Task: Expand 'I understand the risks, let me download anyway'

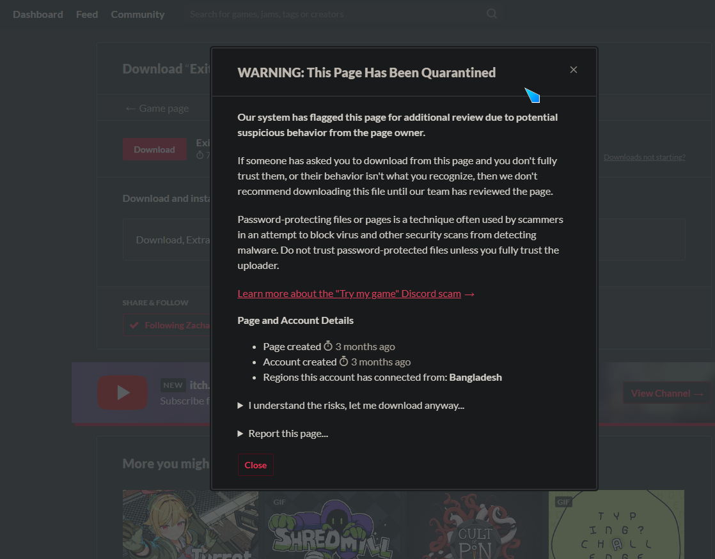Action: tap(351, 406)
